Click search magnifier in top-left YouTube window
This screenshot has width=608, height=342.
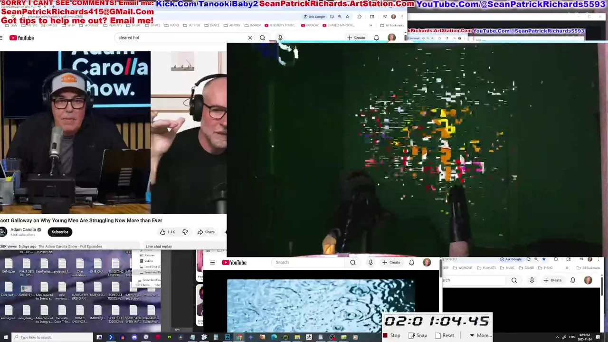tap(262, 38)
